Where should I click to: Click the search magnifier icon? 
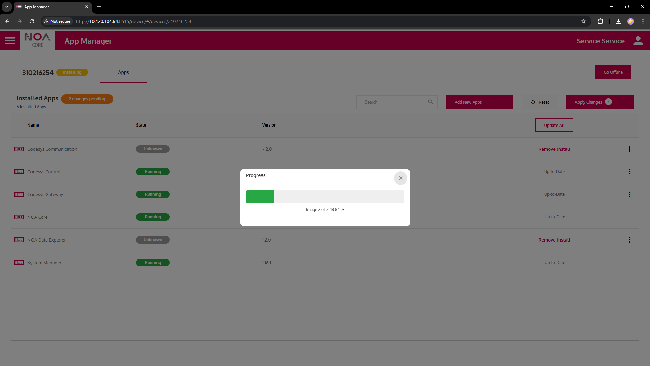pos(431,102)
